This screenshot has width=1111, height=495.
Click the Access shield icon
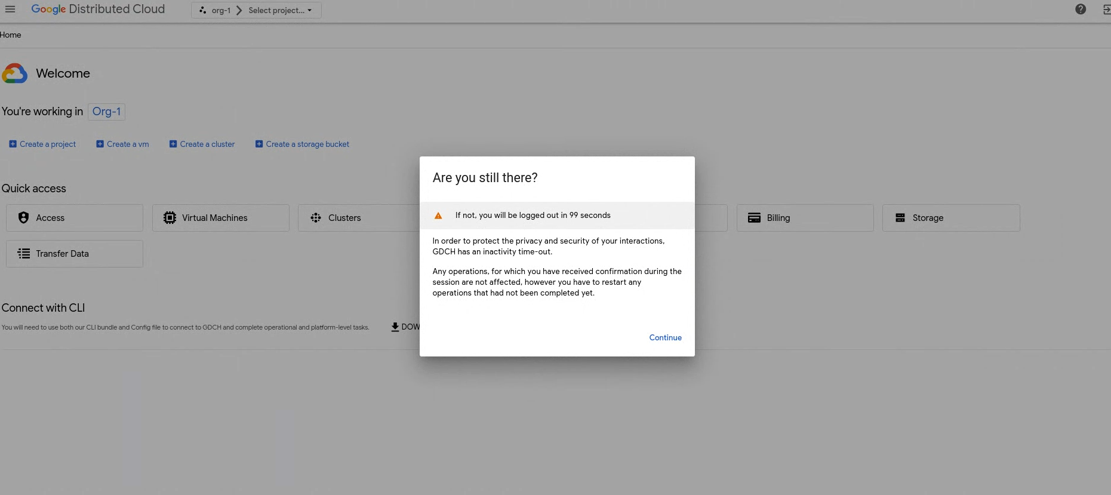tap(24, 218)
